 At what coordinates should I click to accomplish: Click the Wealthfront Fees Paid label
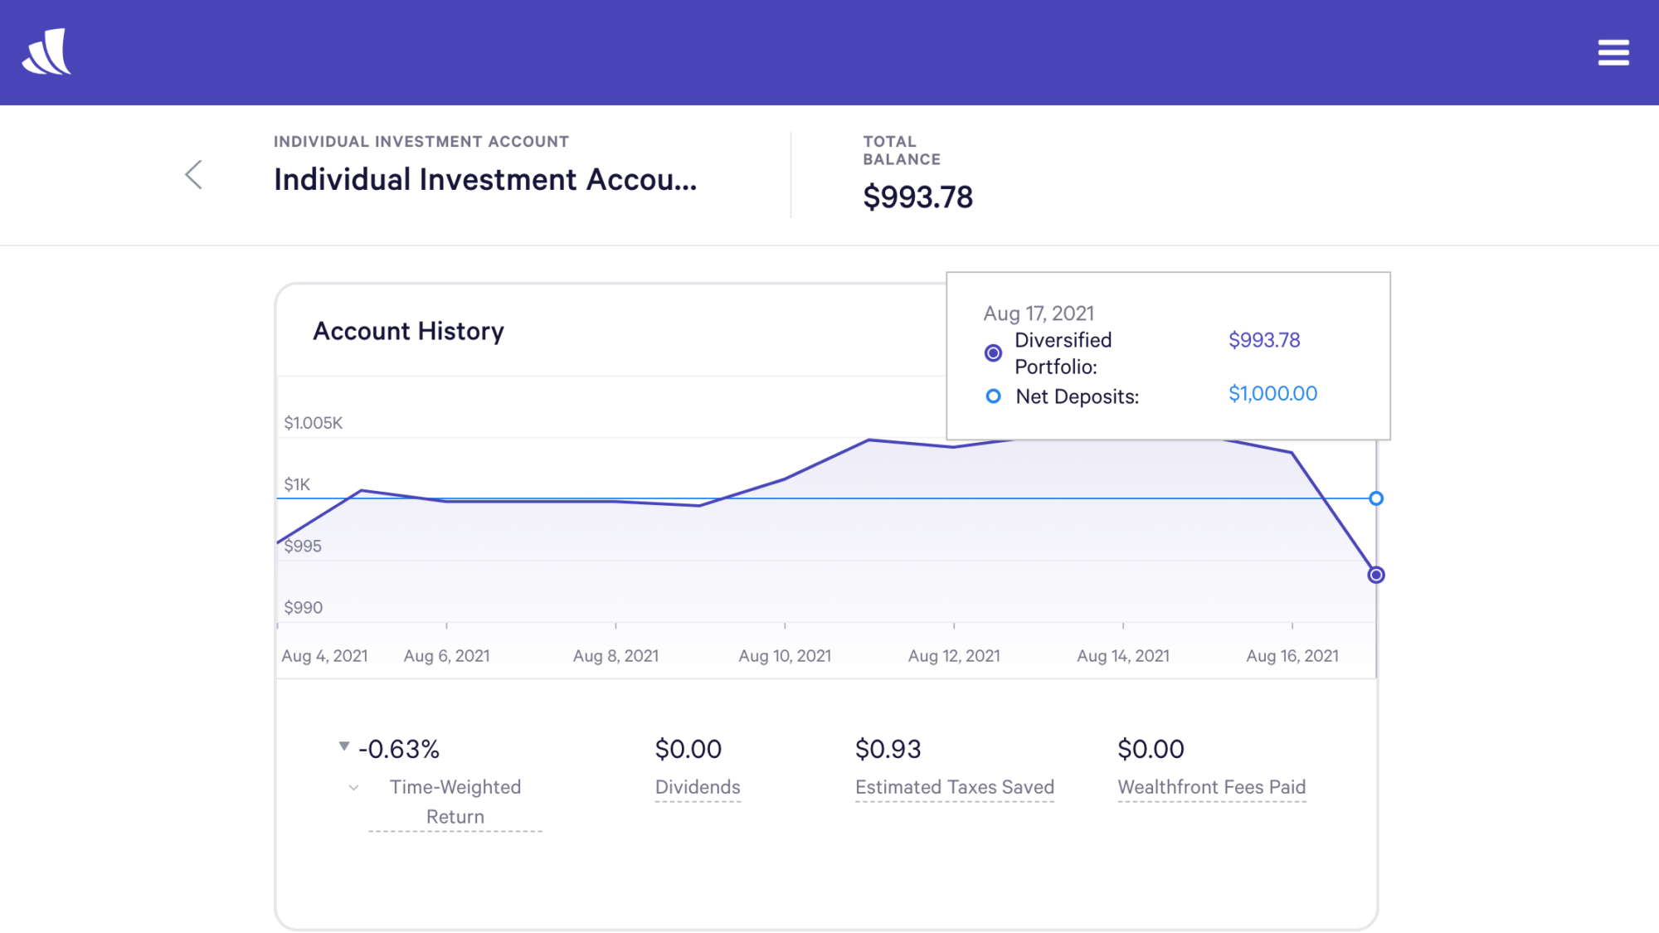pos(1211,787)
